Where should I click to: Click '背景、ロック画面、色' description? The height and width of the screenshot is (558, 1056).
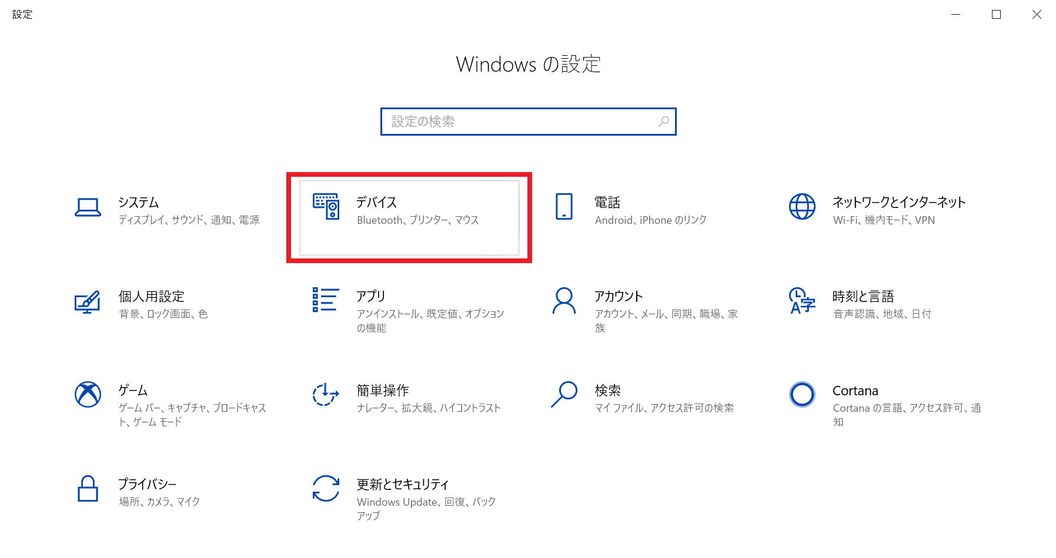(x=163, y=314)
